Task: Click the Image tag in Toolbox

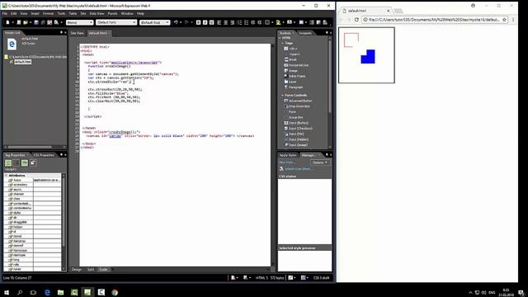Action: [x=291, y=71]
